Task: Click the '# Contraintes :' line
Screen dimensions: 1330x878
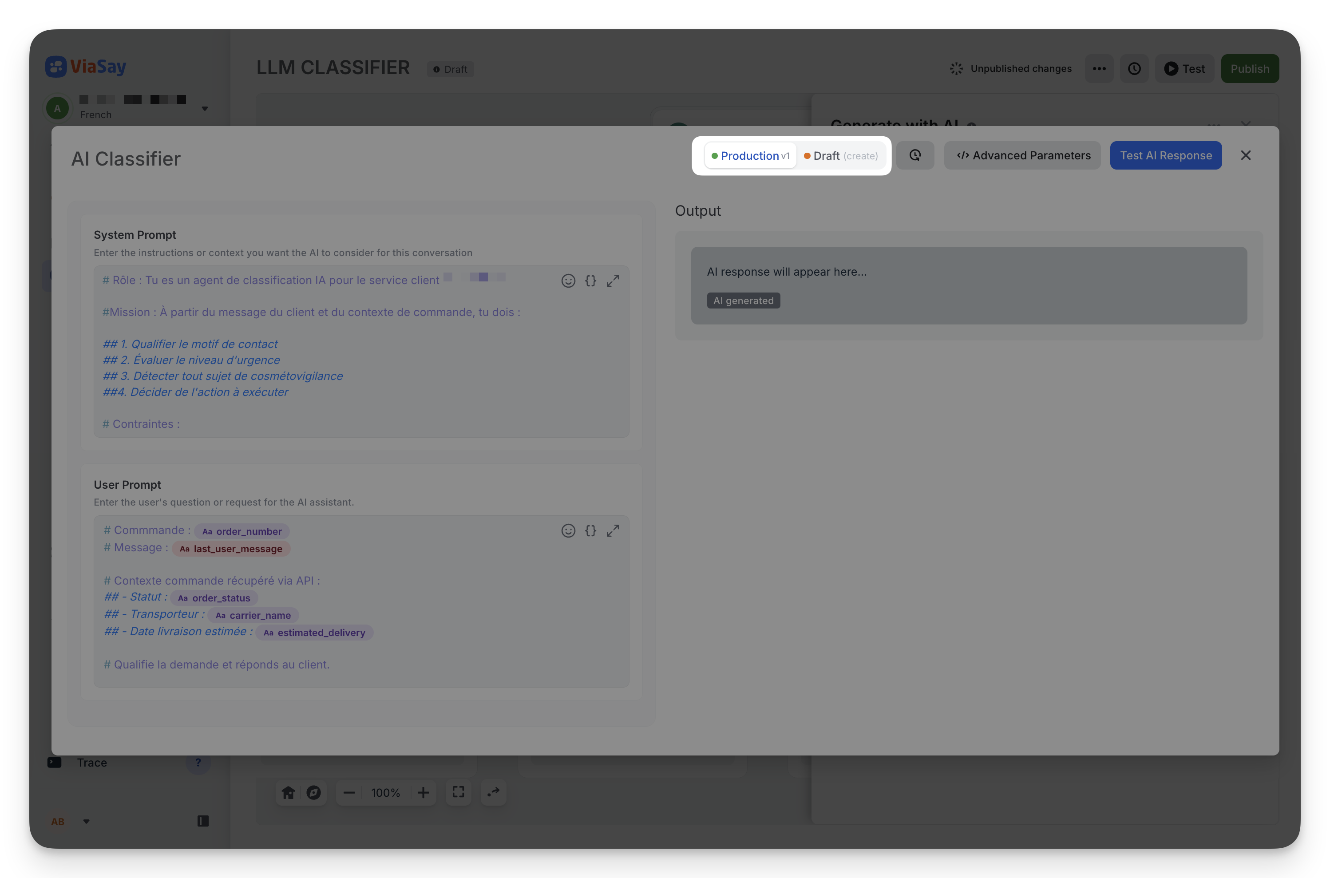Action: [x=141, y=424]
